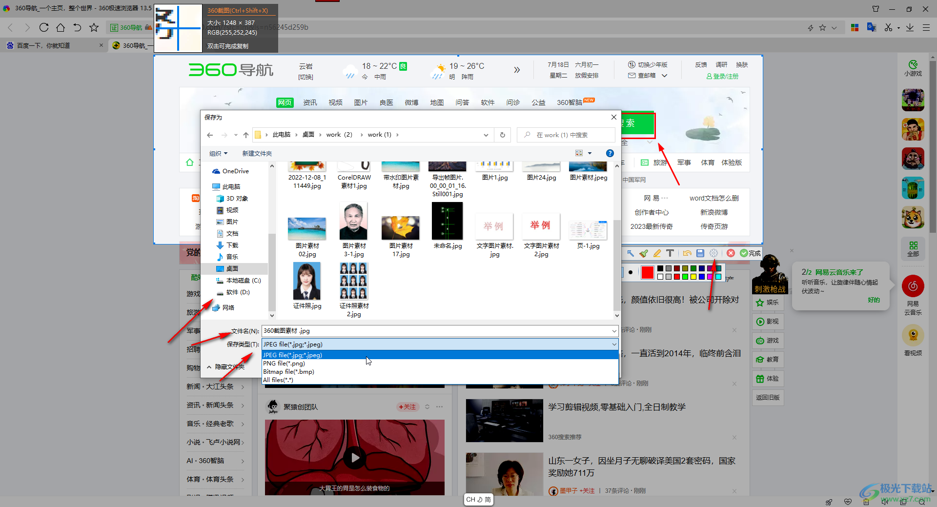Image resolution: width=937 pixels, height=507 pixels.
Task: Pick the bright green color swatch
Action: 685,277
